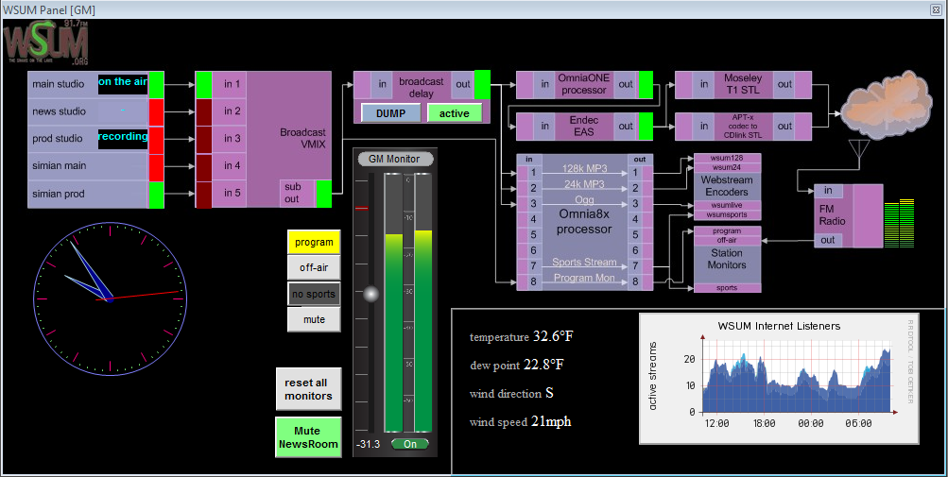Click the Mute NewsRoom button
948x477 pixels.
click(308, 437)
